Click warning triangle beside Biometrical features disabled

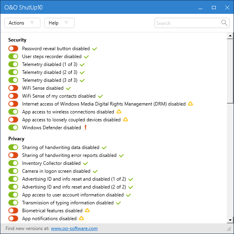tap(87, 210)
